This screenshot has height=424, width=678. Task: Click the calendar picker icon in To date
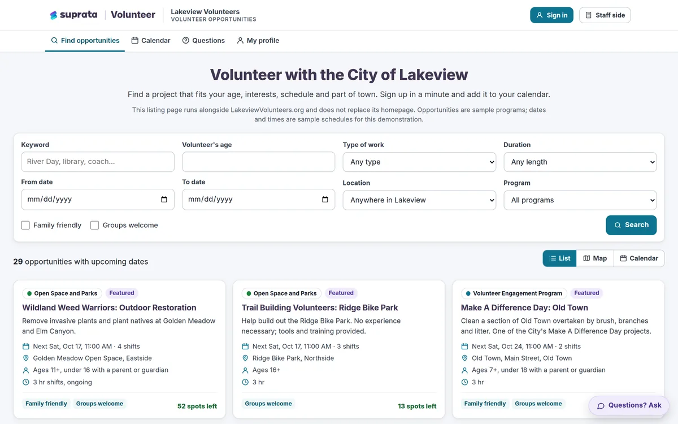point(325,200)
